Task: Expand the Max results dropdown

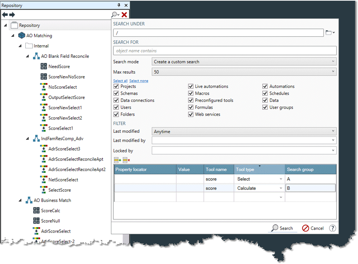Action: (x=244, y=72)
